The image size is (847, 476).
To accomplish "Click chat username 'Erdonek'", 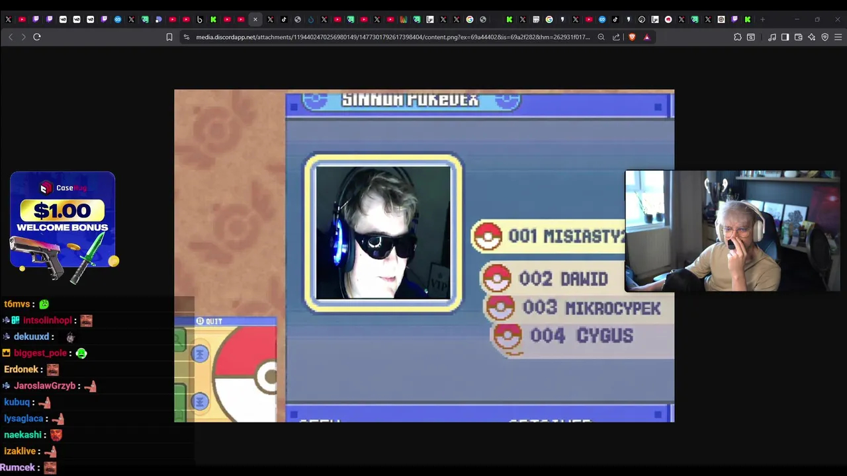I will pyautogui.click(x=22, y=370).
